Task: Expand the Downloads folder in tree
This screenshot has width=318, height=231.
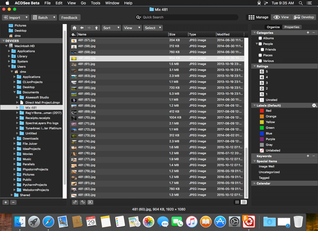Action: (14, 138)
